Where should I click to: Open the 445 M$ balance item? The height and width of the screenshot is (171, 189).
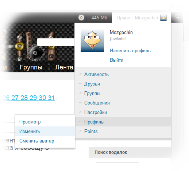pos(99,18)
